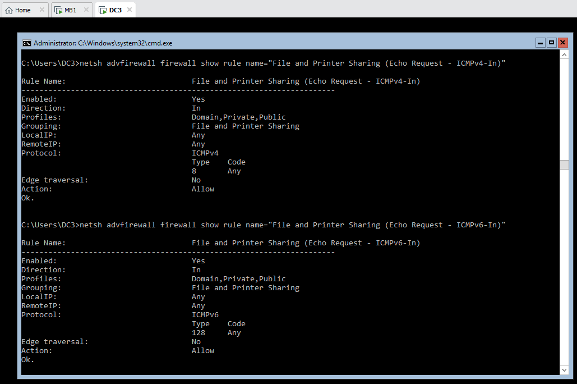Minimize the cmd.exe window

[x=540, y=43]
